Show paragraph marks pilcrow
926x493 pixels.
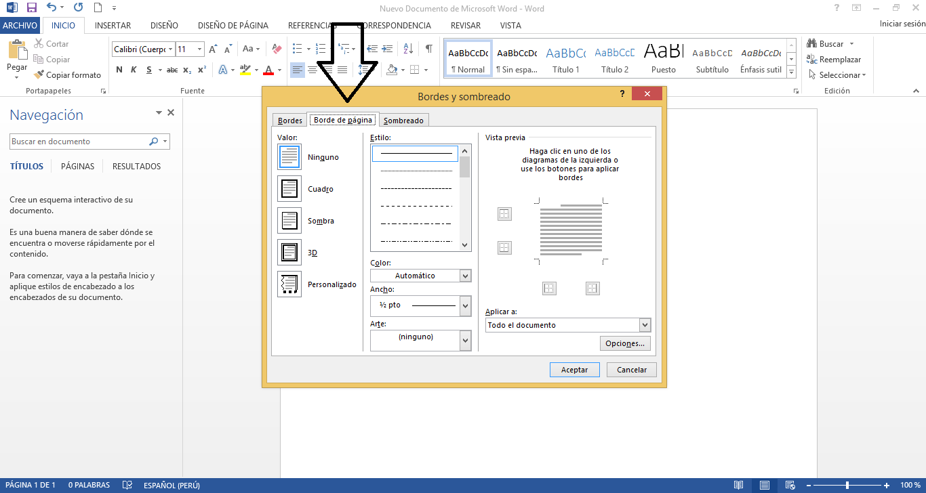428,49
